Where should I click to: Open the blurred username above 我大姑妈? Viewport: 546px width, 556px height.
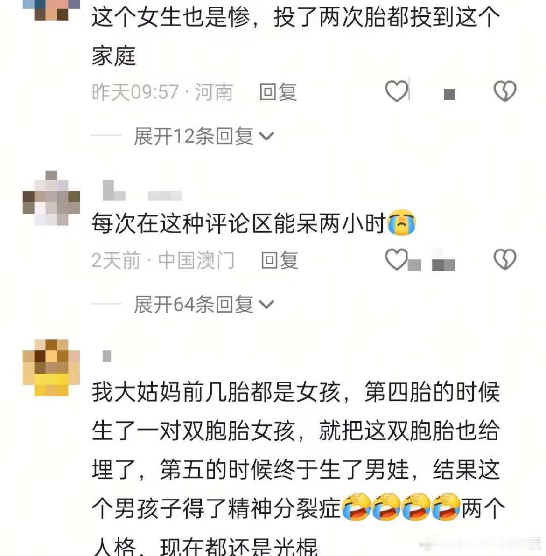click(107, 356)
